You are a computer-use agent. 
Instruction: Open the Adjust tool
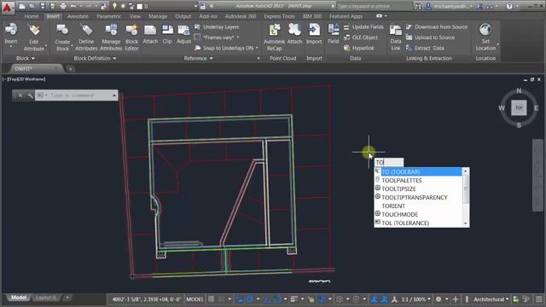[183, 34]
